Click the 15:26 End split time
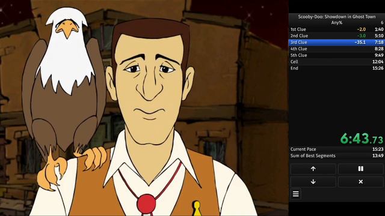 378,68
